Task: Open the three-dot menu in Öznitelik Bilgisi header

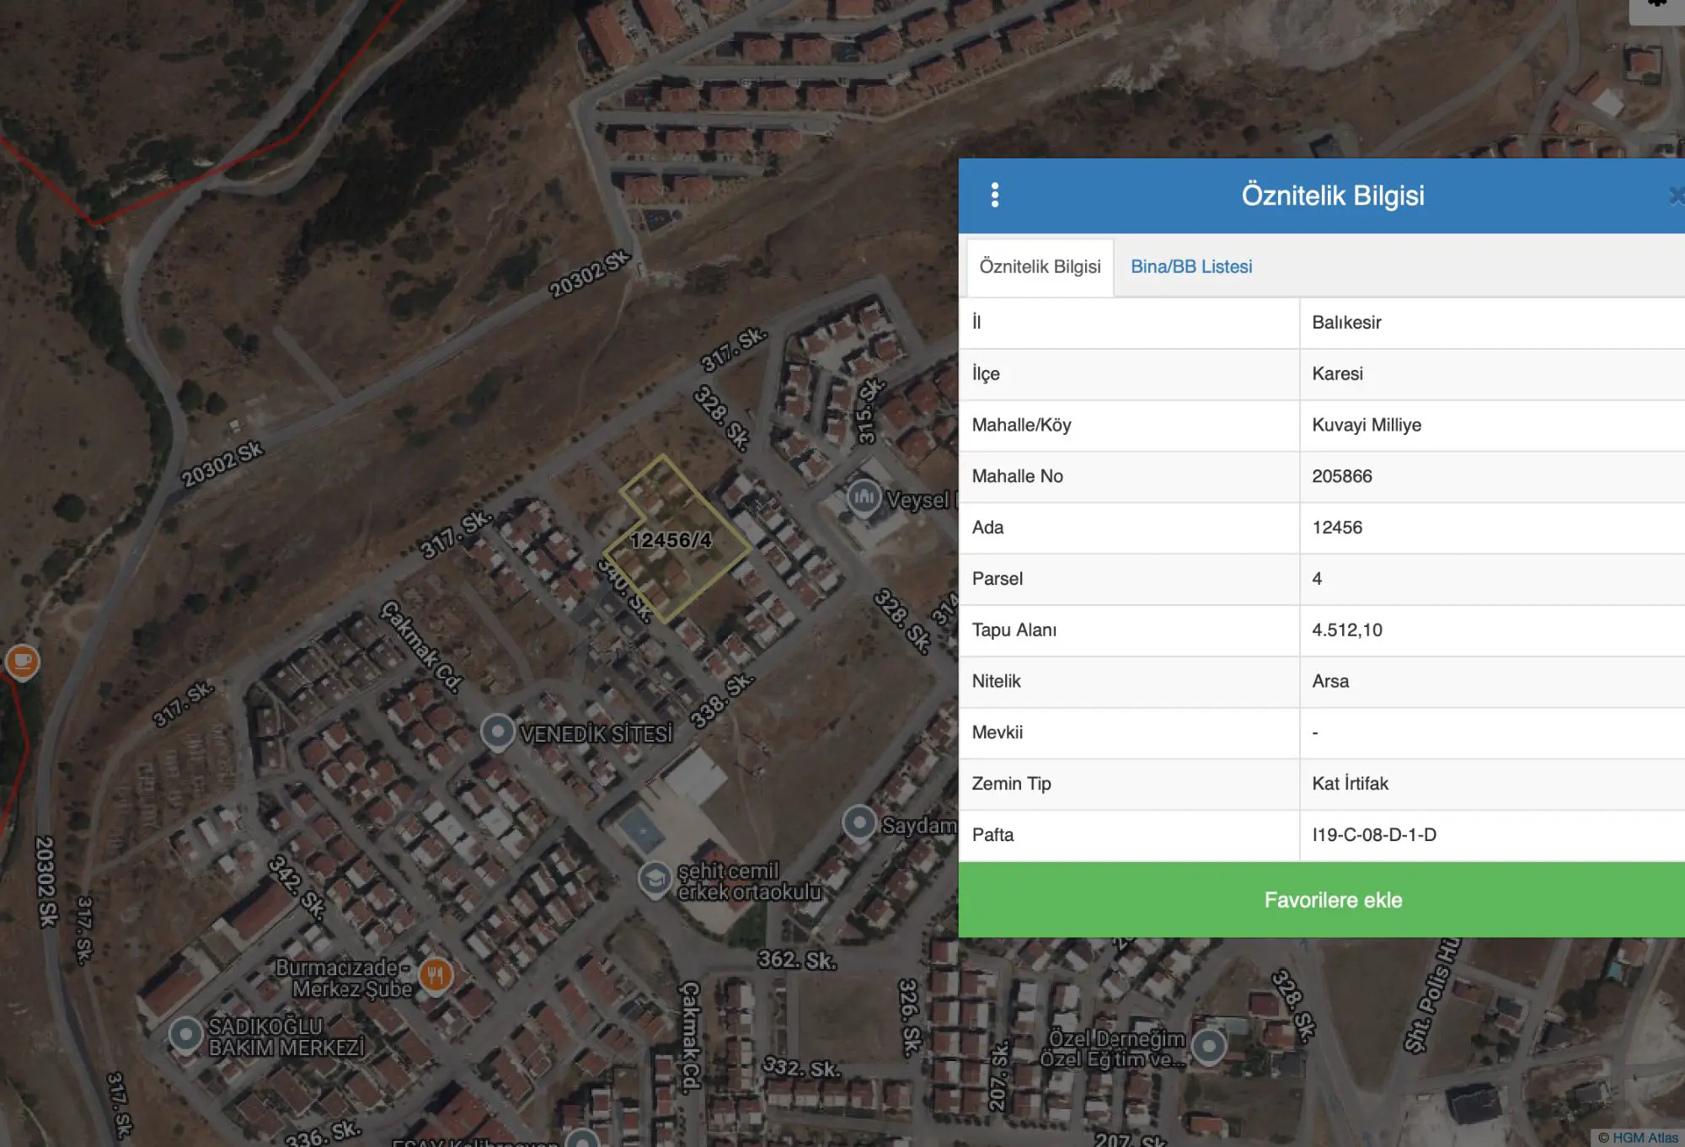Action: click(995, 195)
